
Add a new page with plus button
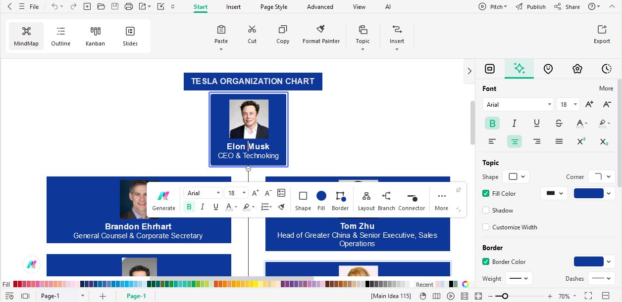point(103,296)
